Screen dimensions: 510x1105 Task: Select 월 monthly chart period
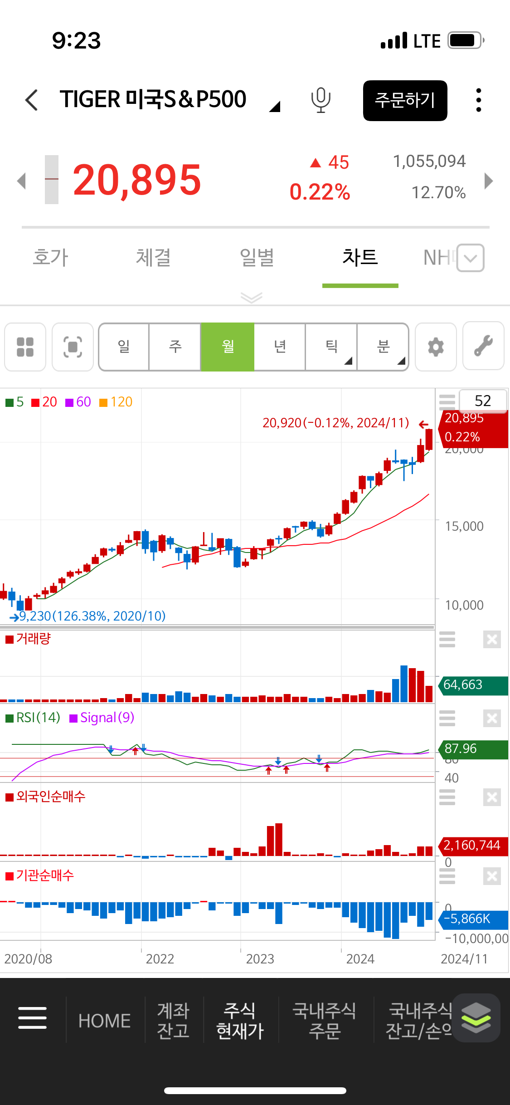coord(228,347)
